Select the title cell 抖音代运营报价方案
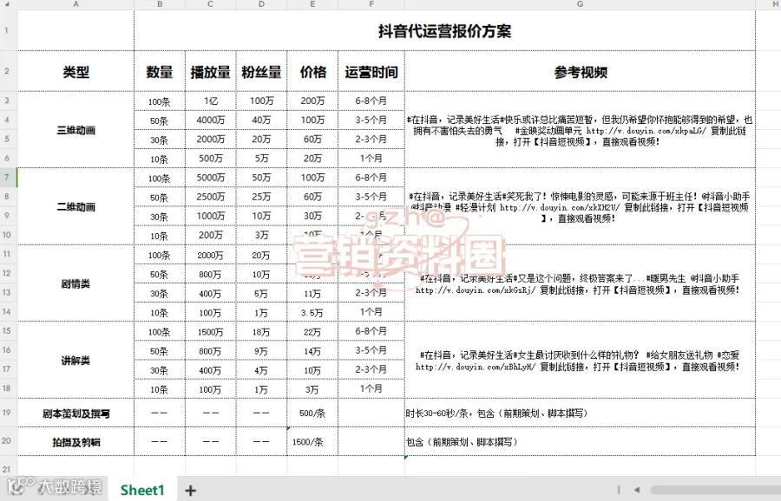This screenshot has width=781, height=501. tap(444, 31)
